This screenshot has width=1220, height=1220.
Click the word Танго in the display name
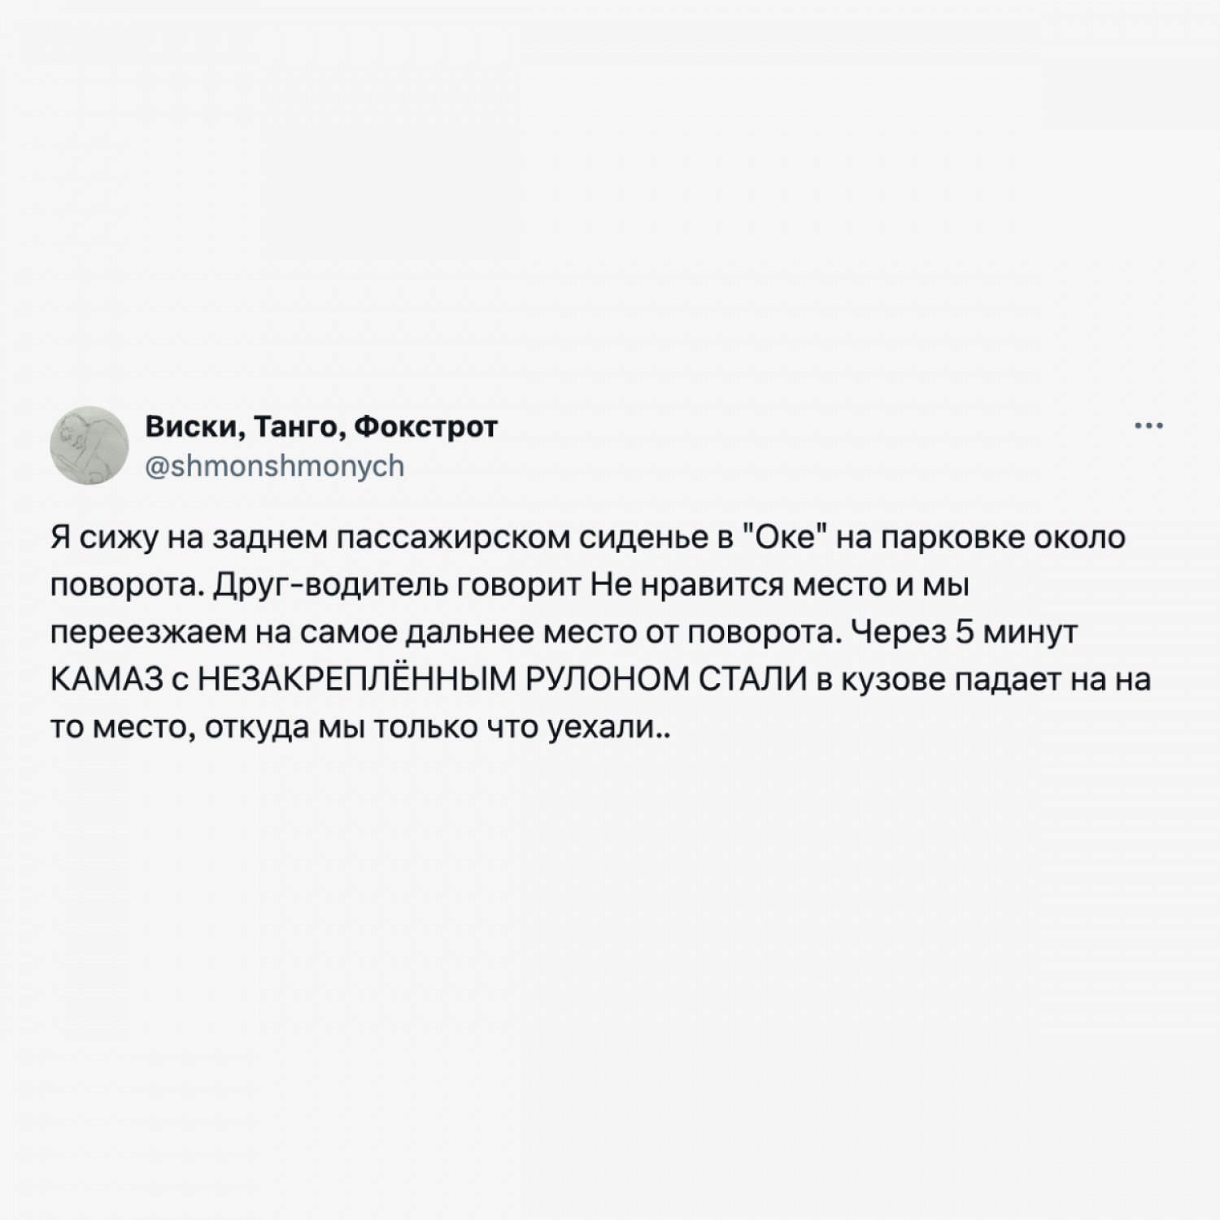coord(301,426)
